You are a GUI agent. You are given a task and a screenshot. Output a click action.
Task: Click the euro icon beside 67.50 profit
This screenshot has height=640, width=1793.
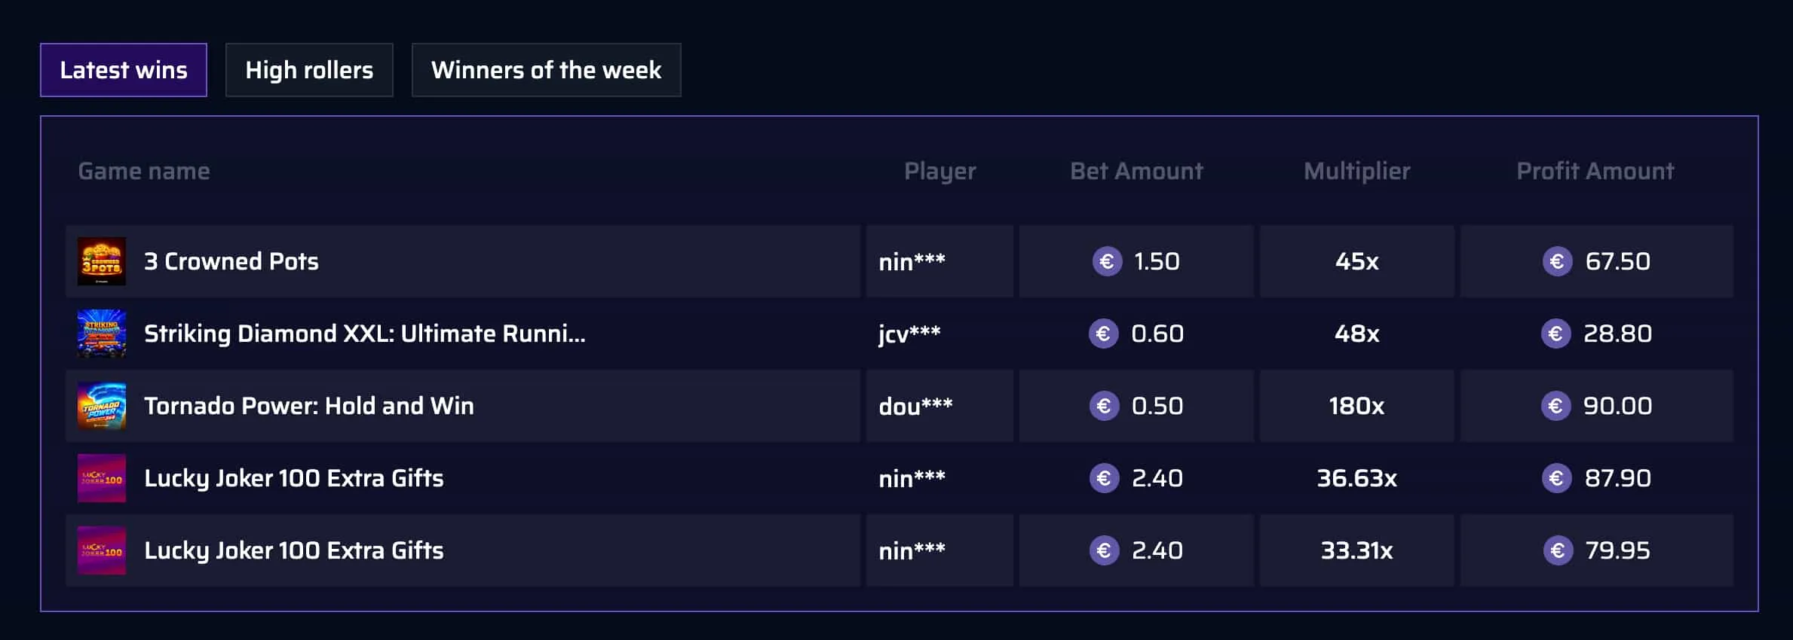point(1557,261)
